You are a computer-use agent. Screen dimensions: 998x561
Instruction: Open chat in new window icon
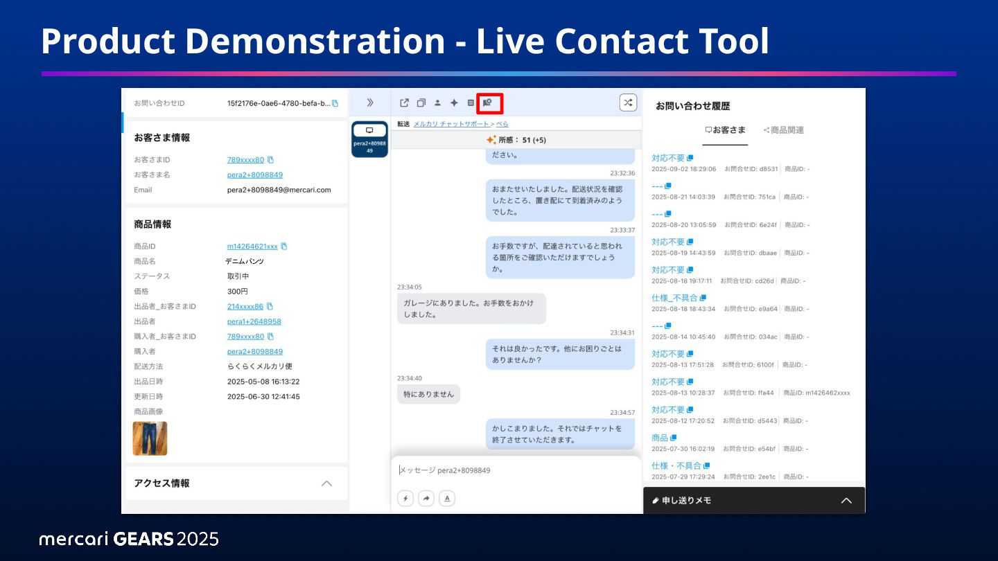click(404, 103)
